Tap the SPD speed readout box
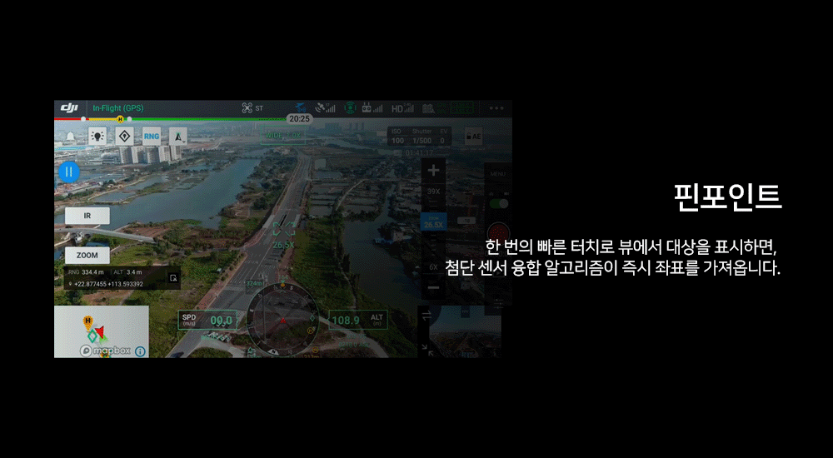This screenshot has height=458, width=833. pos(207,320)
